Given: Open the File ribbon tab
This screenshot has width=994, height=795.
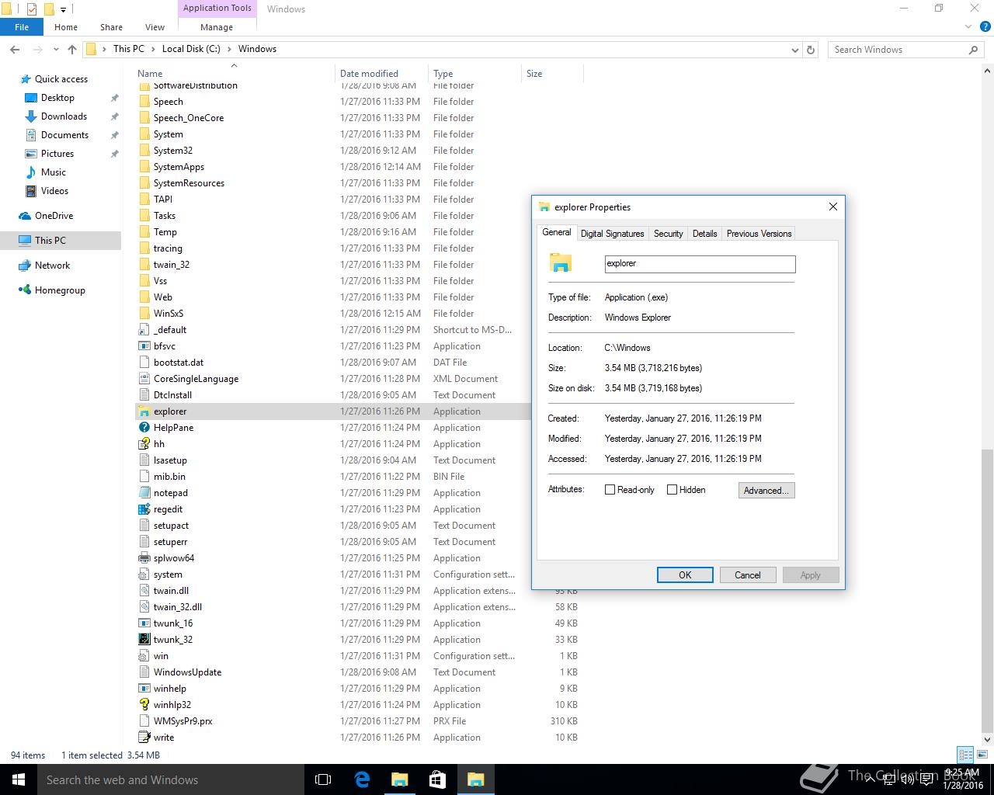Looking at the screenshot, I should pyautogui.click(x=22, y=27).
